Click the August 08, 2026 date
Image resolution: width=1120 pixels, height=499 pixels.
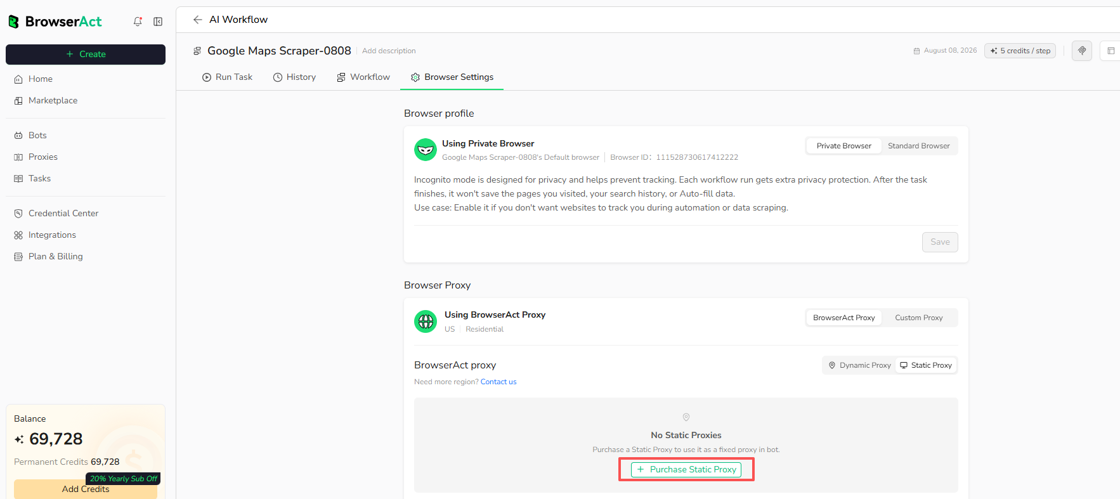950,51
